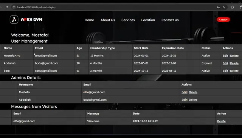242x138 pixels.
Task: Go to the Home nav item
Action: point(89,20)
